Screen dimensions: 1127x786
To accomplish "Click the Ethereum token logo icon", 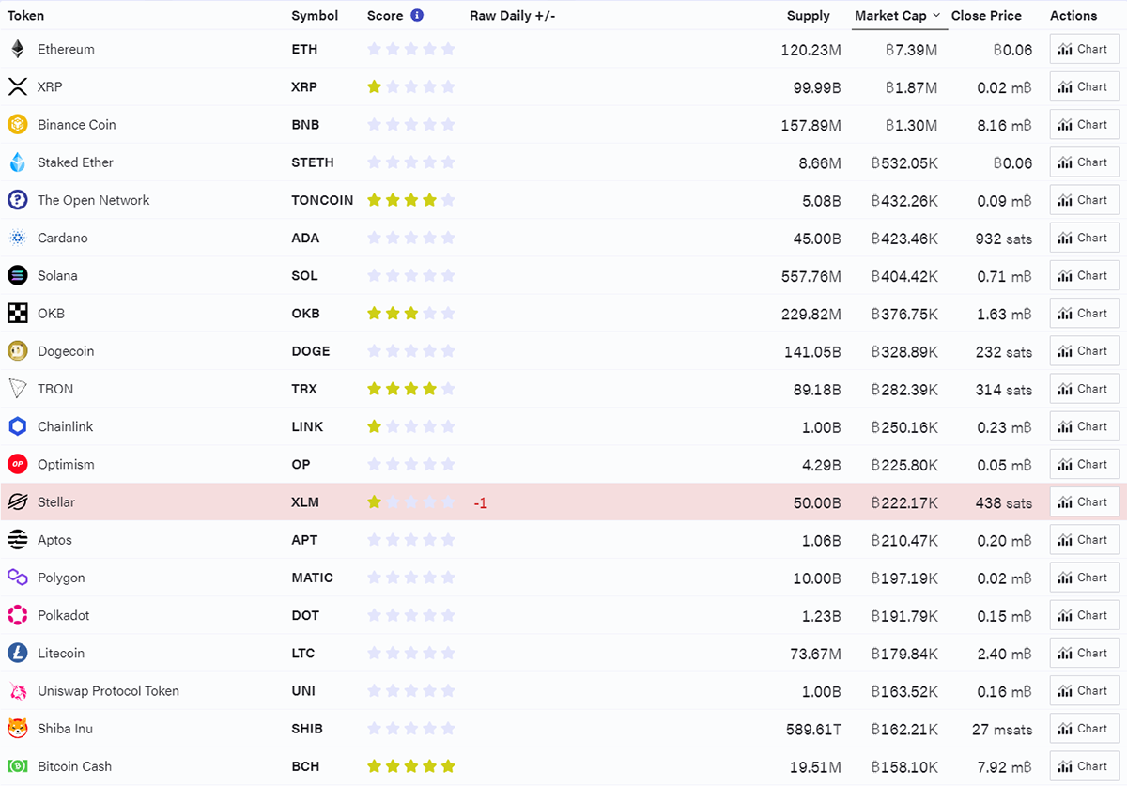I will (17, 49).
